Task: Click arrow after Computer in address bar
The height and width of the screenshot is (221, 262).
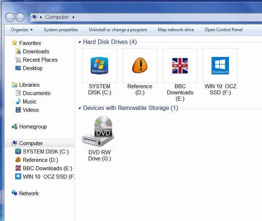Action: (x=74, y=17)
